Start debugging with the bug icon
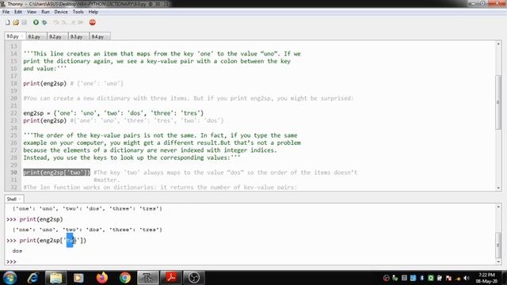This screenshot has height=285, width=507. pos(44,22)
